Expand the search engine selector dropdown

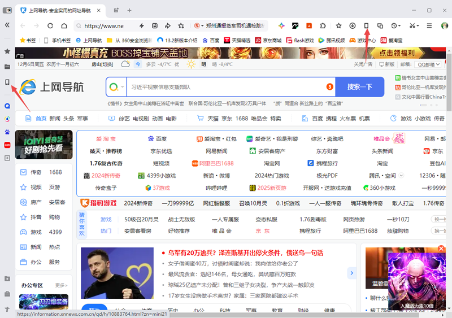coord(123,87)
